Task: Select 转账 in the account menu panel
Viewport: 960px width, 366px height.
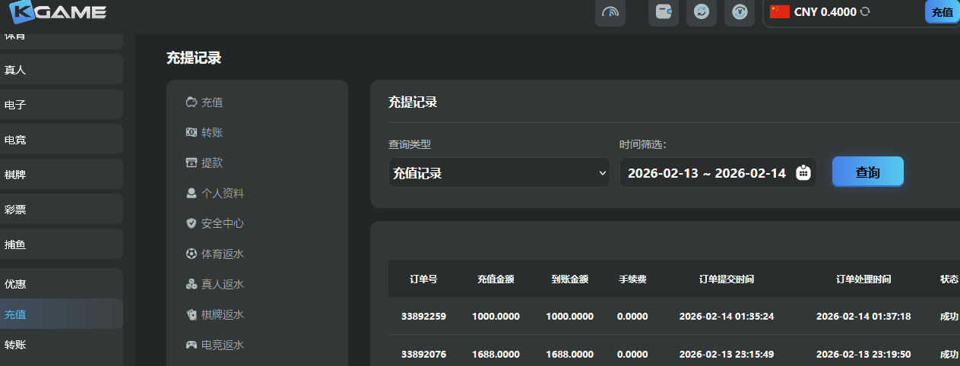Action: (x=211, y=133)
